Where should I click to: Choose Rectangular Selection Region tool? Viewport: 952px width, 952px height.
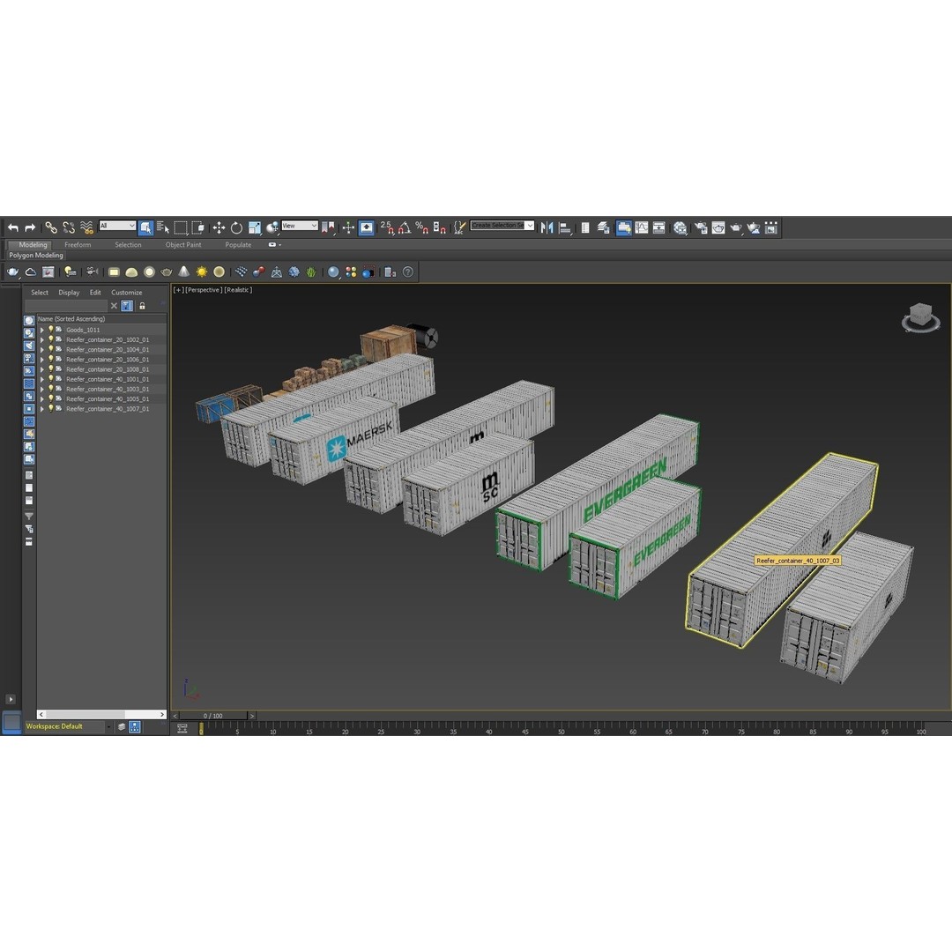click(x=181, y=227)
